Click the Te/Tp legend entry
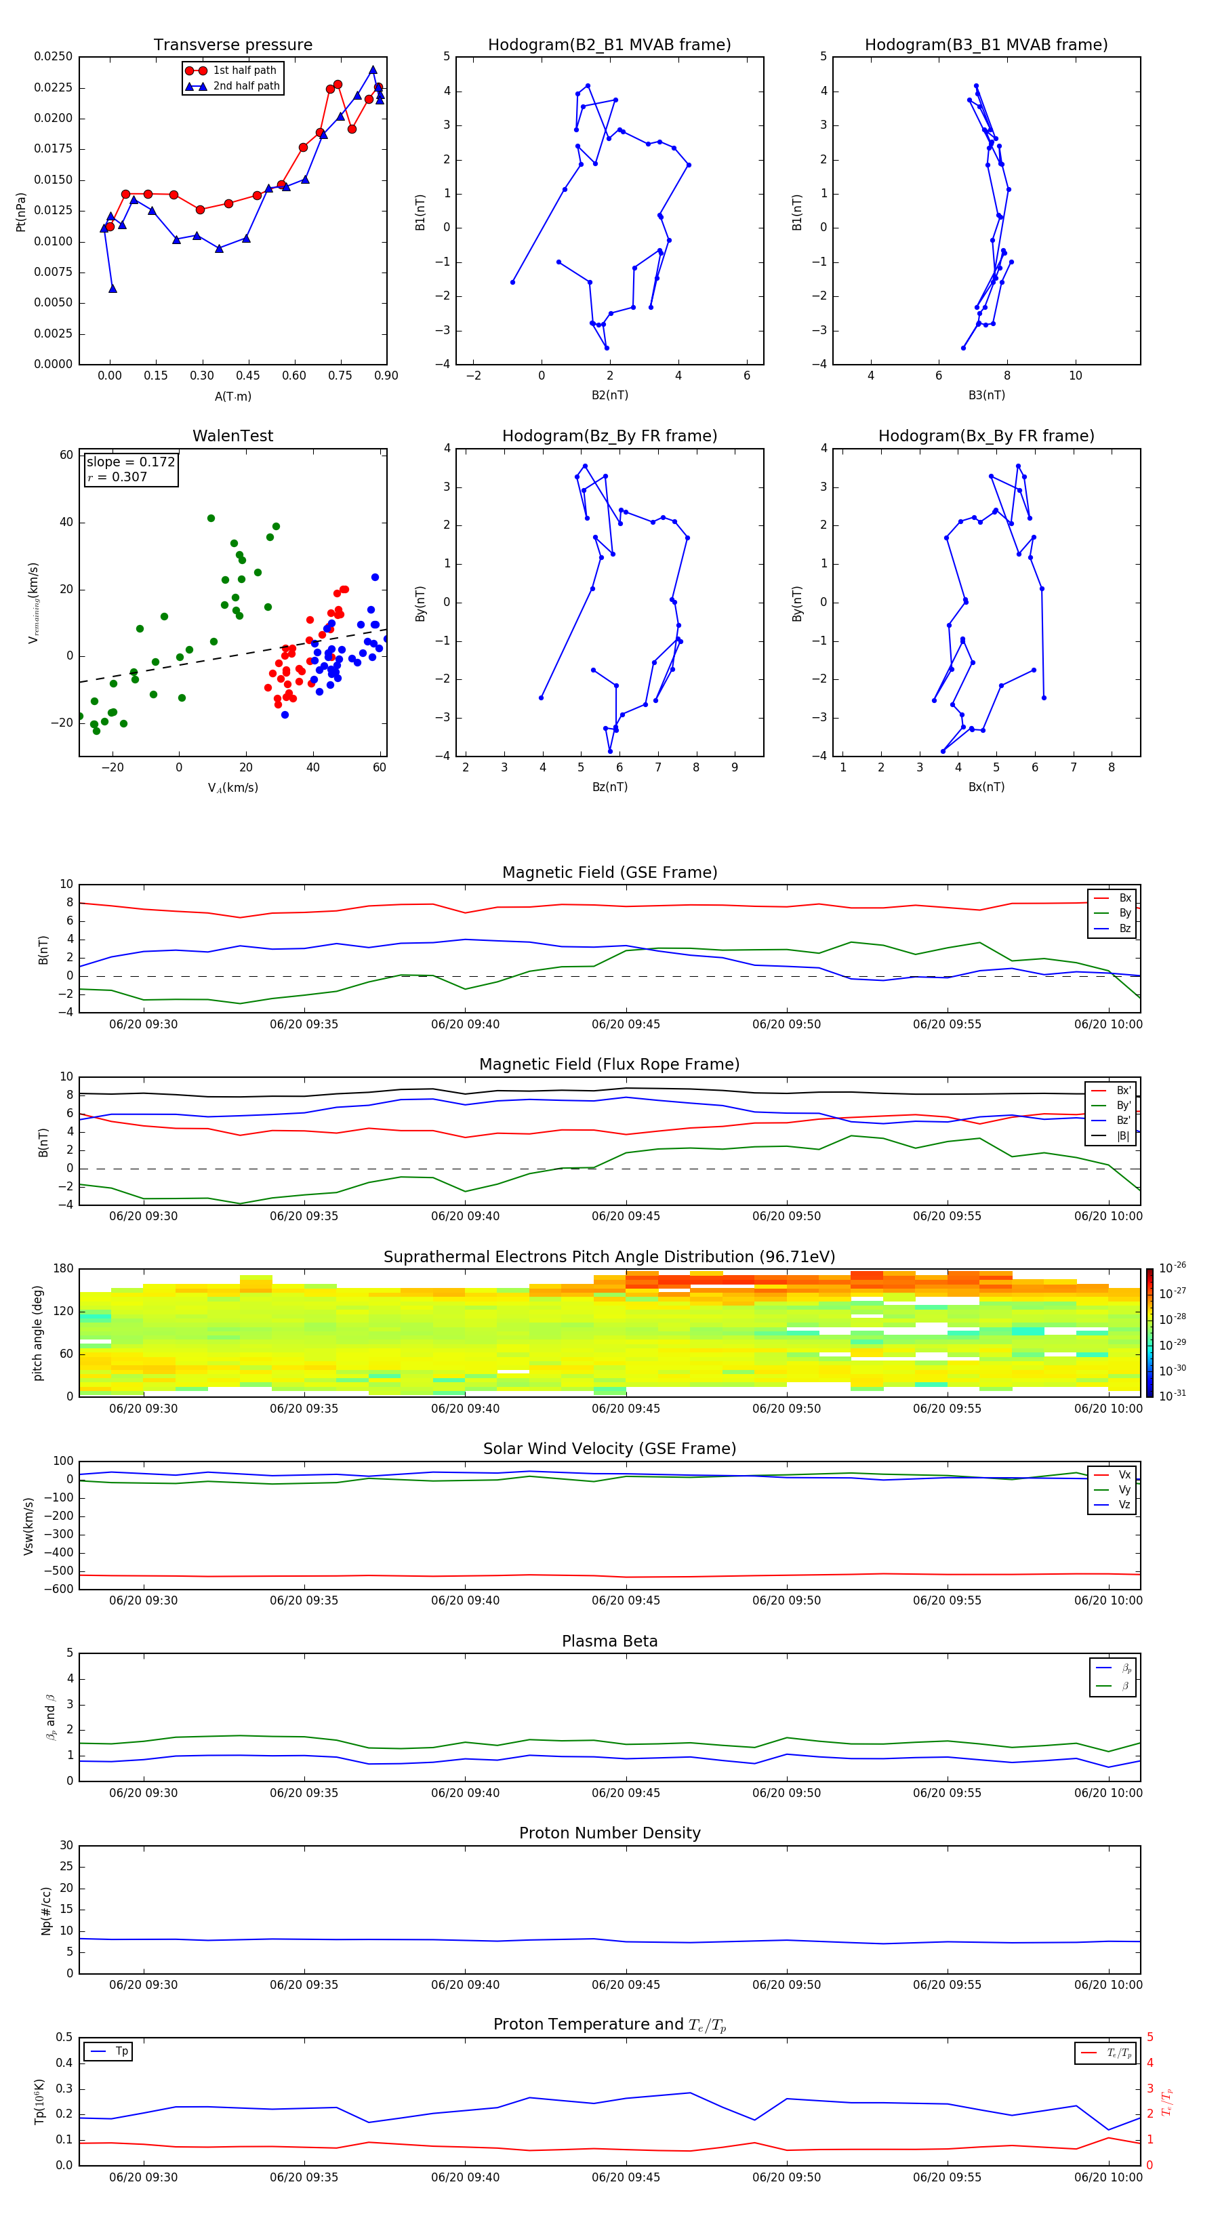 point(1106,2053)
